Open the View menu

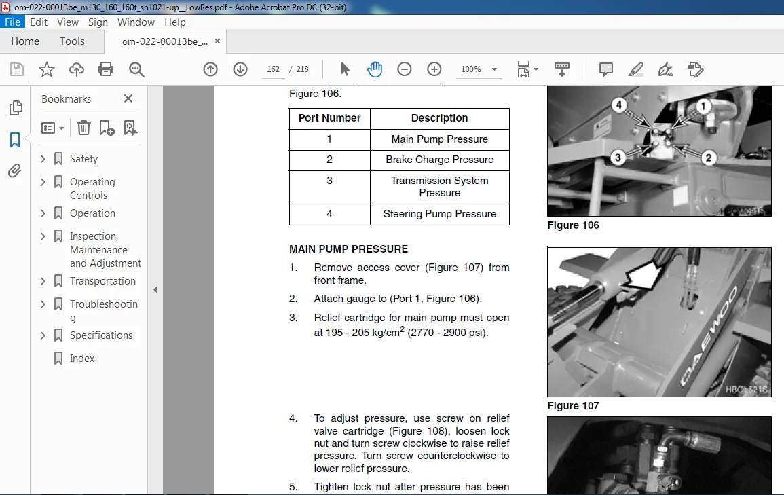tap(67, 22)
